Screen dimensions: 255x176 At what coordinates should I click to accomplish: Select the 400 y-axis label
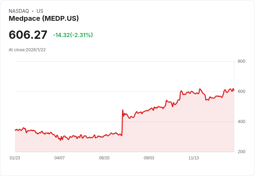[x=241, y=122]
